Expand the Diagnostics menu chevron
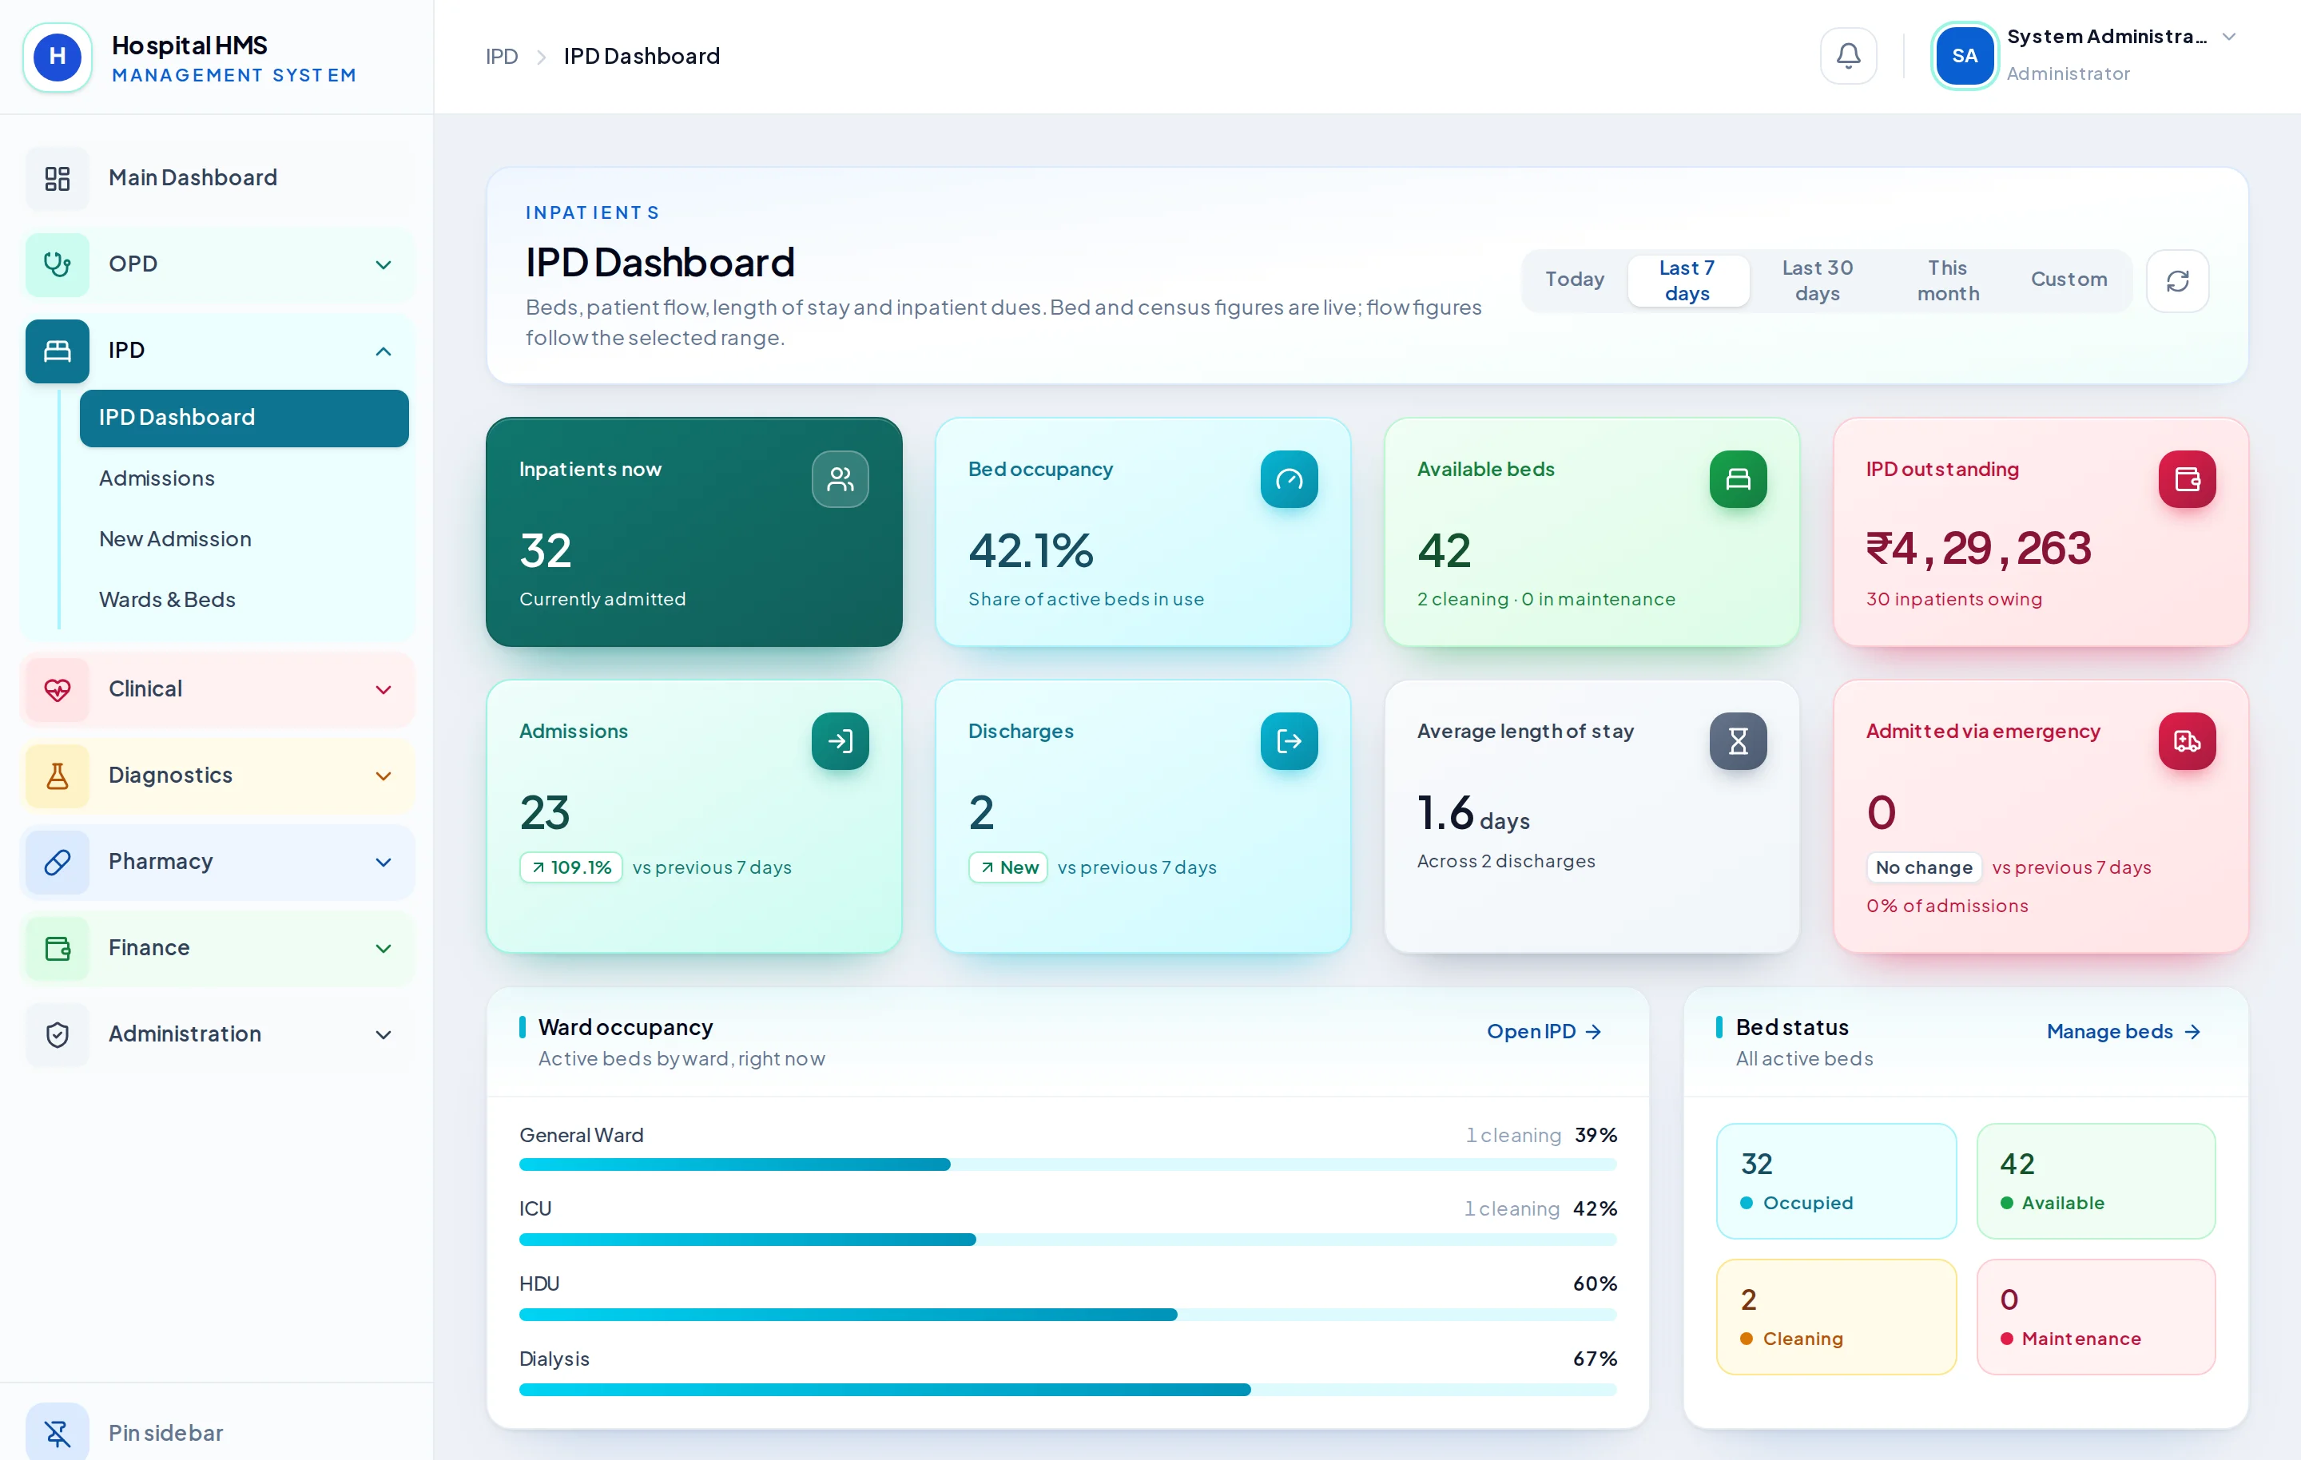Screen dimensions: 2301x1460 [x=383, y=776]
